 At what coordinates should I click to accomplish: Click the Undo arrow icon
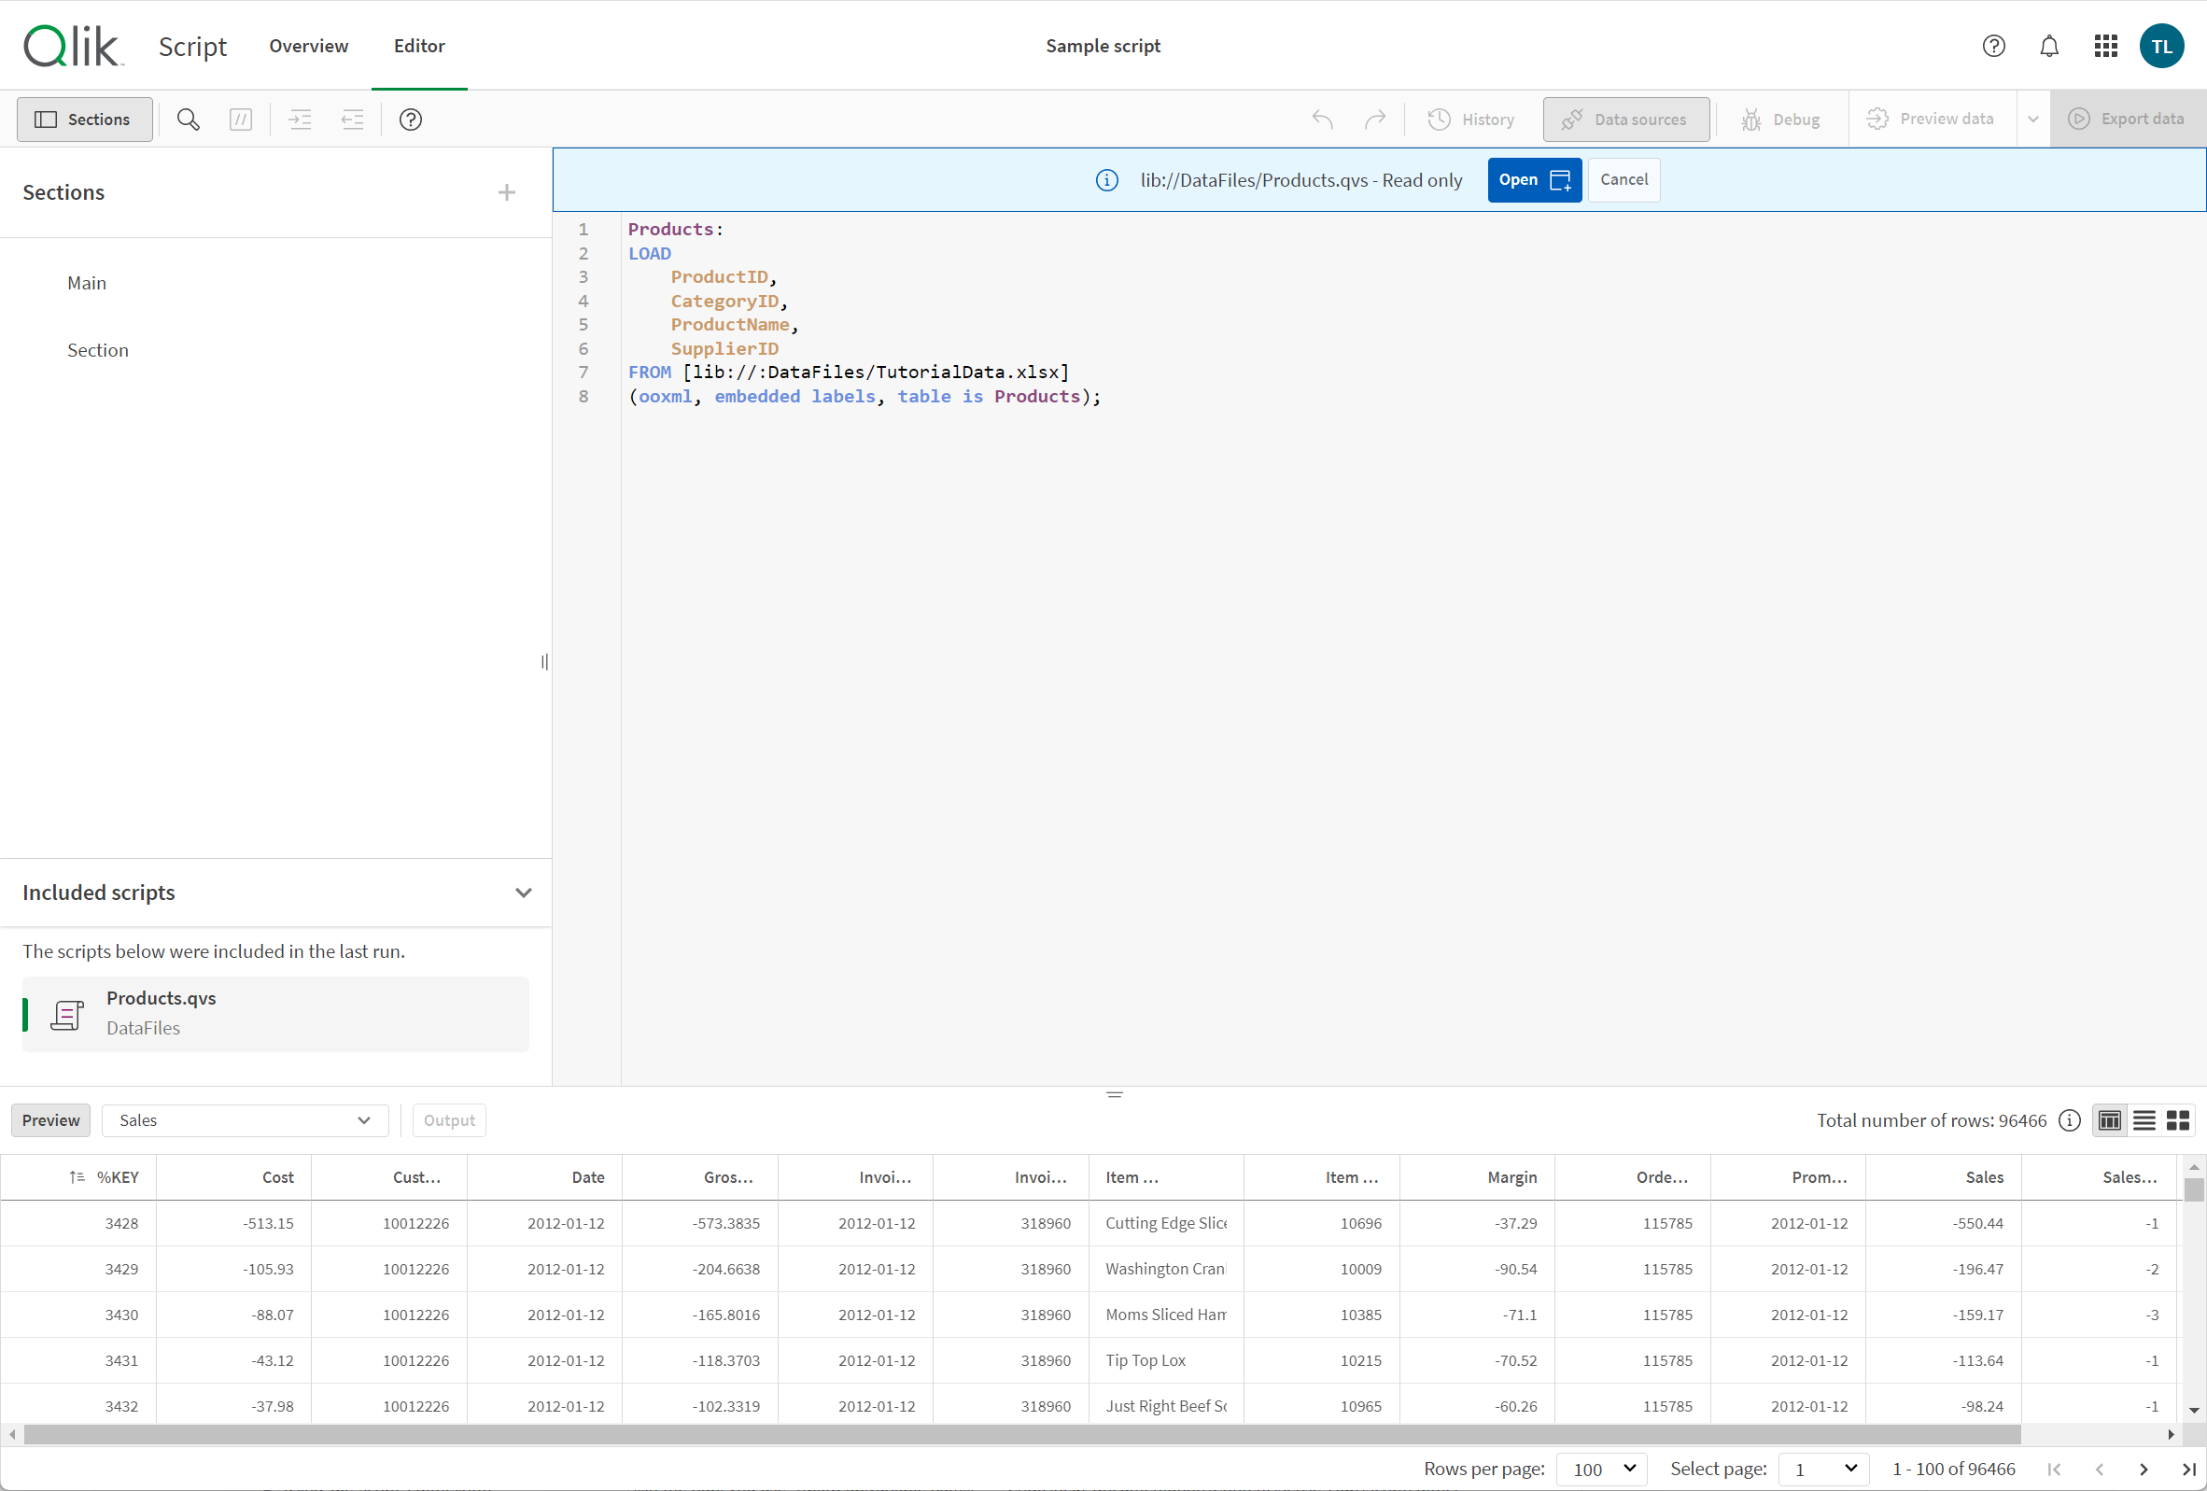1322,119
